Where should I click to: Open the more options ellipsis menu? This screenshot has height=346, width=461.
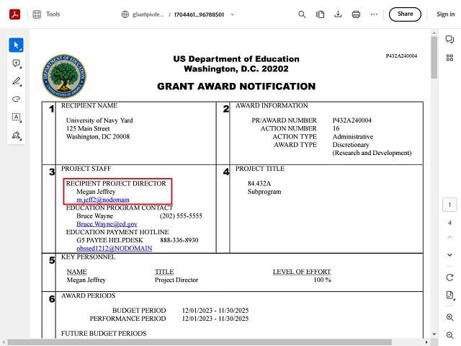374,14
